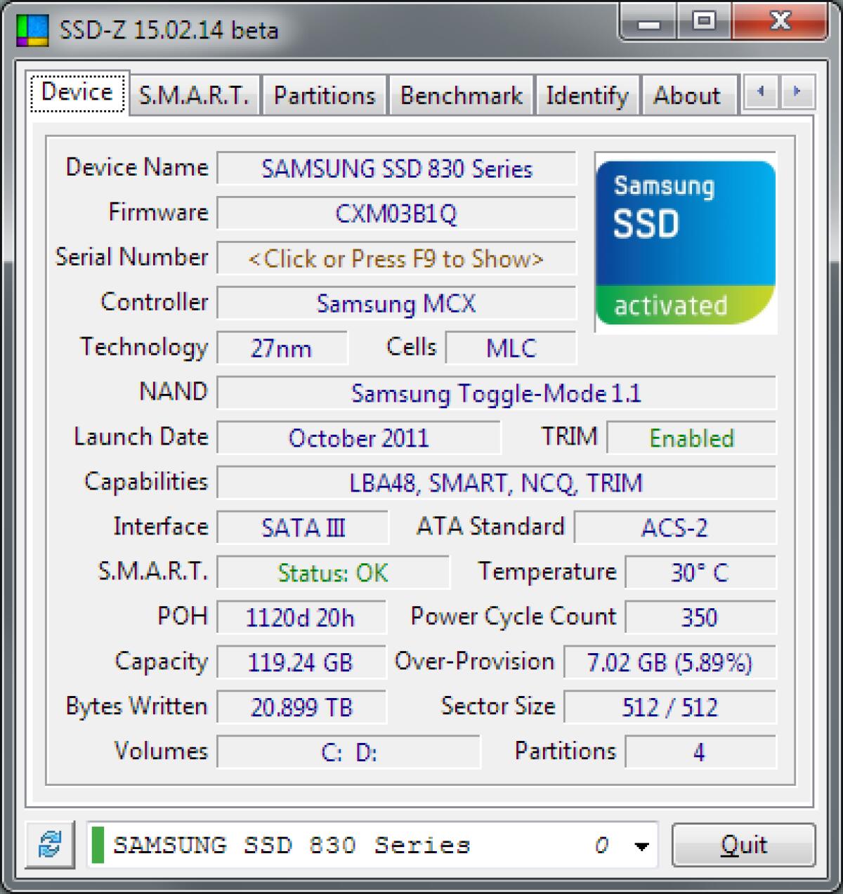This screenshot has width=843, height=894.
Task: Click the refresh drives icon near bottom left
Action: coord(49,846)
